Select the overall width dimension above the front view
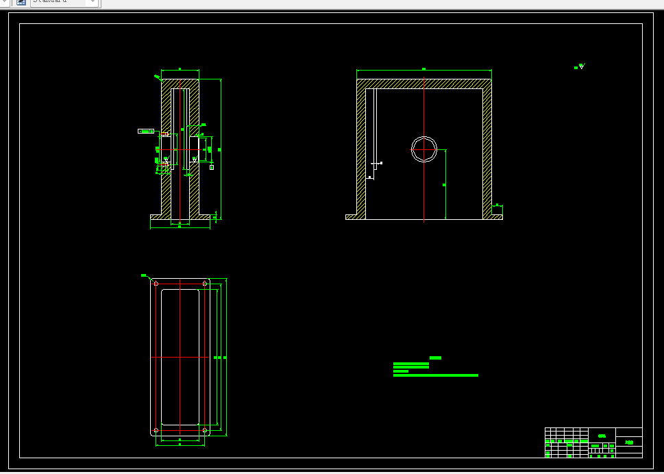This screenshot has width=664, height=474. point(424,70)
